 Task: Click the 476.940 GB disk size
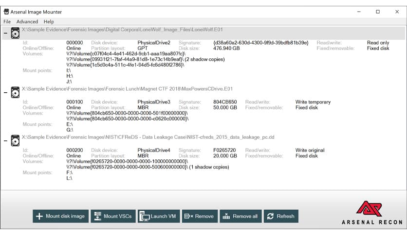[x=226, y=49]
